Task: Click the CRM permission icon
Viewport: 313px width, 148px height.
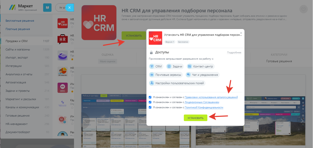Action: (x=152, y=66)
